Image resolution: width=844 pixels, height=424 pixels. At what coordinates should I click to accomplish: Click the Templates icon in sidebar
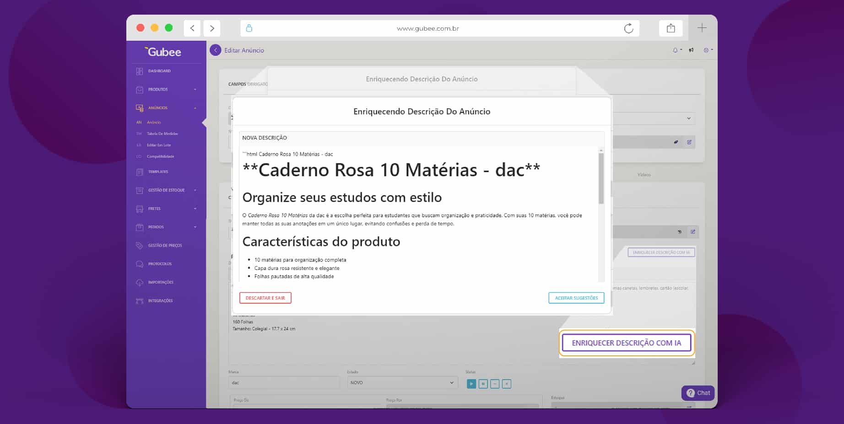tap(140, 172)
